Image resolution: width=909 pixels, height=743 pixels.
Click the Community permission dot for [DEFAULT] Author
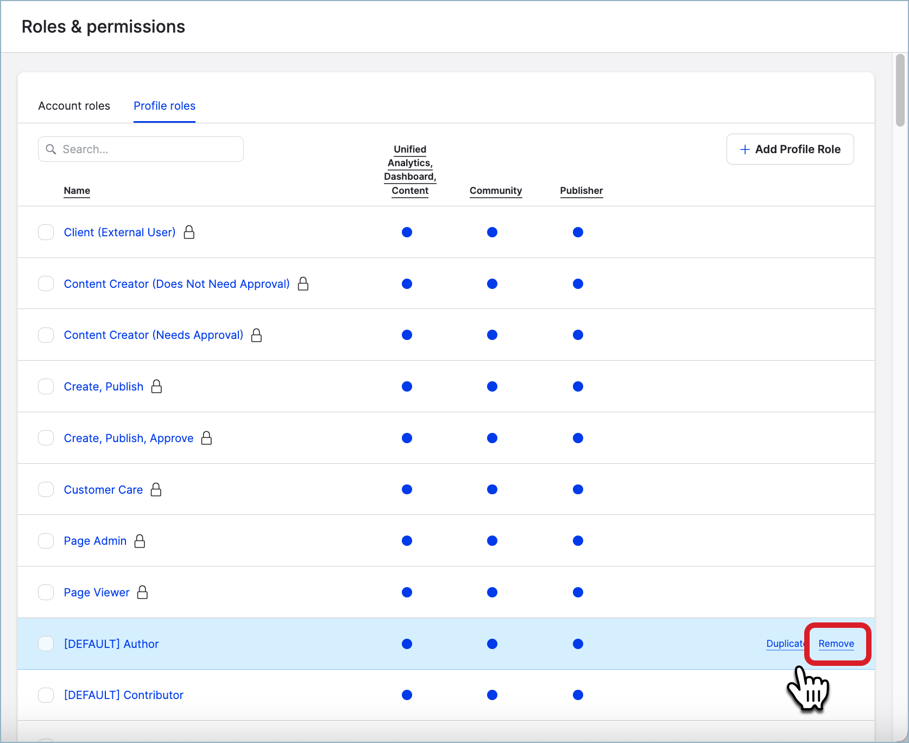[492, 644]
